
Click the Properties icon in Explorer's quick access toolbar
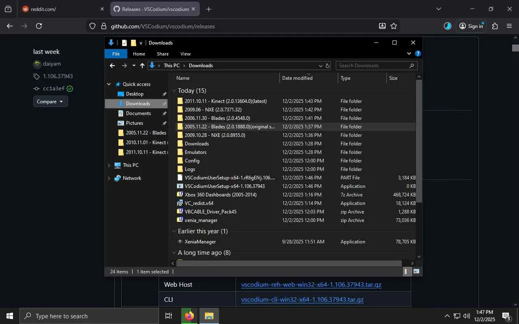(x=124, y=43)
